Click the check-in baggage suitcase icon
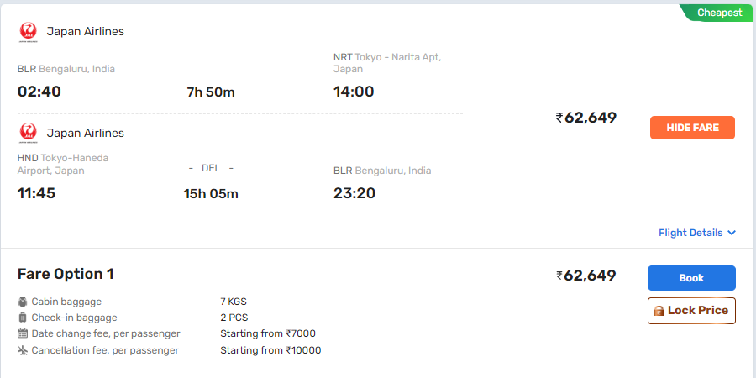Viewport: 756px width, 378px height. coord(23,318)
